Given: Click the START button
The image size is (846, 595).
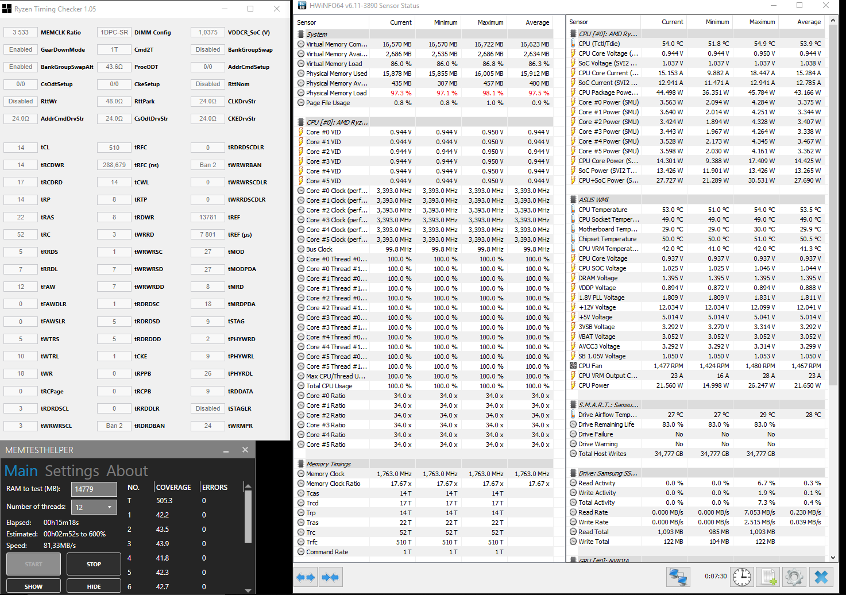Looking at the screenshot, I should click(x=33, y=564).
